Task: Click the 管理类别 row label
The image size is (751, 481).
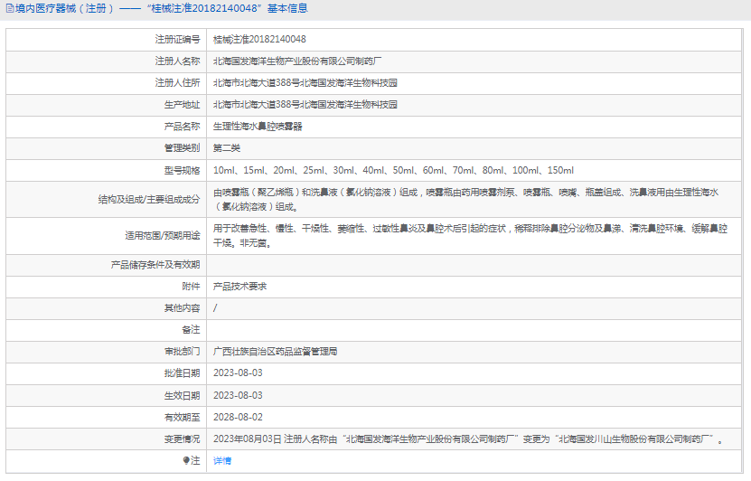Action: point(182,148)
